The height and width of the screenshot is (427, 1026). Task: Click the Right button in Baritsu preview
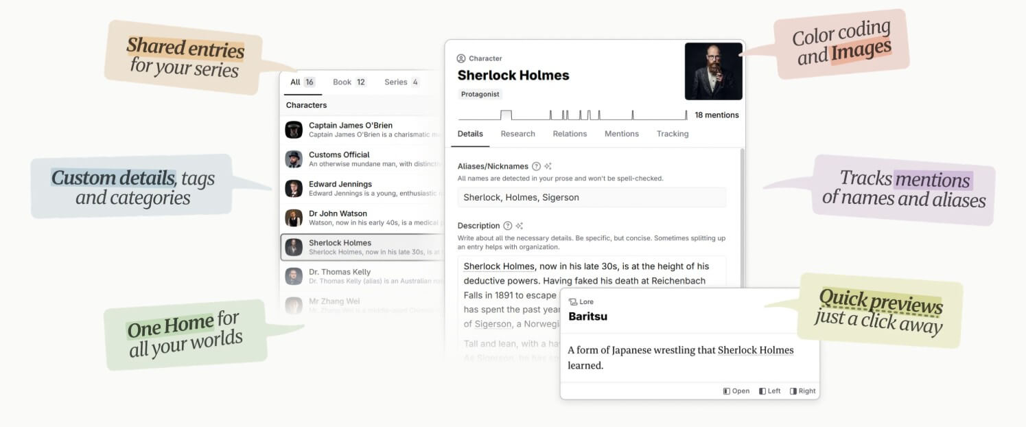(803, 391)
